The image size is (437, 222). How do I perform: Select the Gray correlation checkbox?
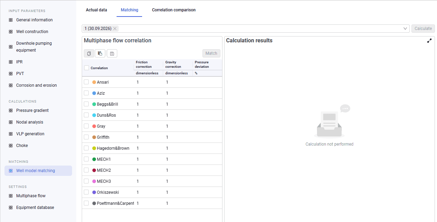[x=86, y=126]
